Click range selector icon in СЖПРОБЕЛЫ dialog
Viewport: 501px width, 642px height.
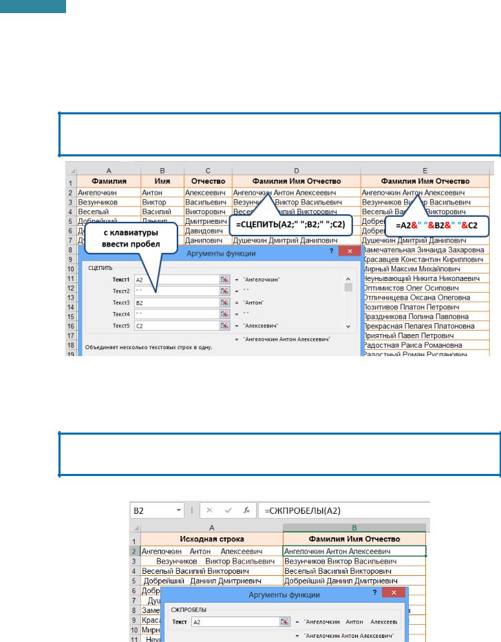pyautogui.click(x=285, y=621)
